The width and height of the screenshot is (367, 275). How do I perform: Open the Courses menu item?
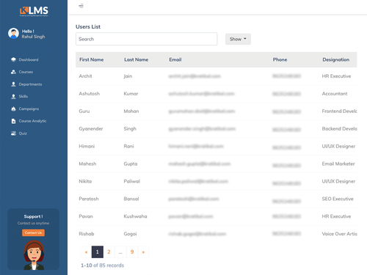pos(26,72)
